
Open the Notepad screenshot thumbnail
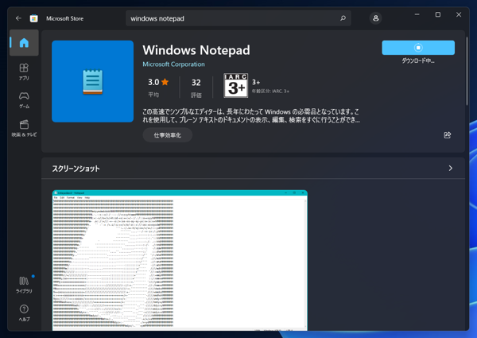(180, 260)
